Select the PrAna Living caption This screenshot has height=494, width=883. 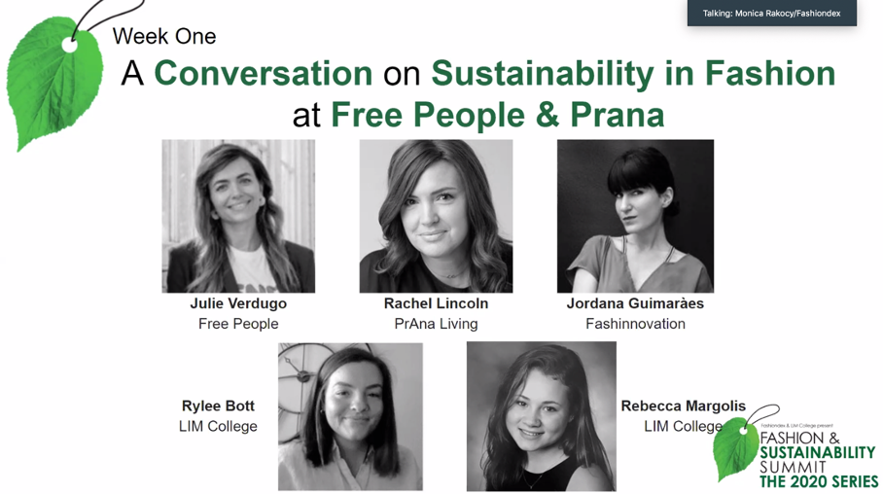[436, 324]
